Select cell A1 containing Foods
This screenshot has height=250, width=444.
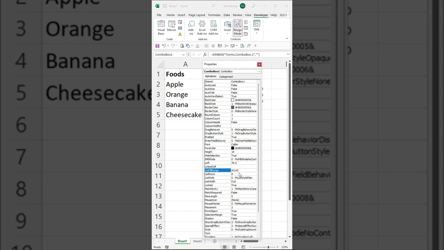point(184,74)
